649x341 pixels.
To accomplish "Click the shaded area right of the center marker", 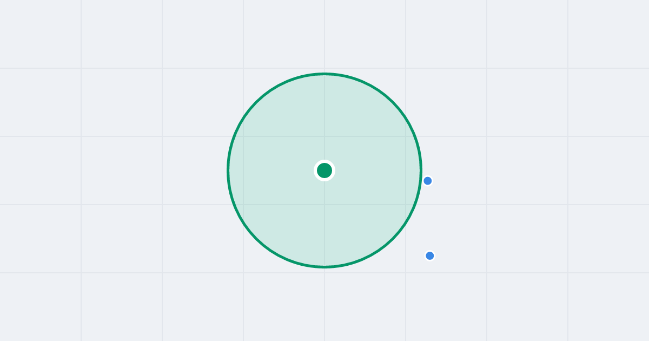I will click(376, 170).
